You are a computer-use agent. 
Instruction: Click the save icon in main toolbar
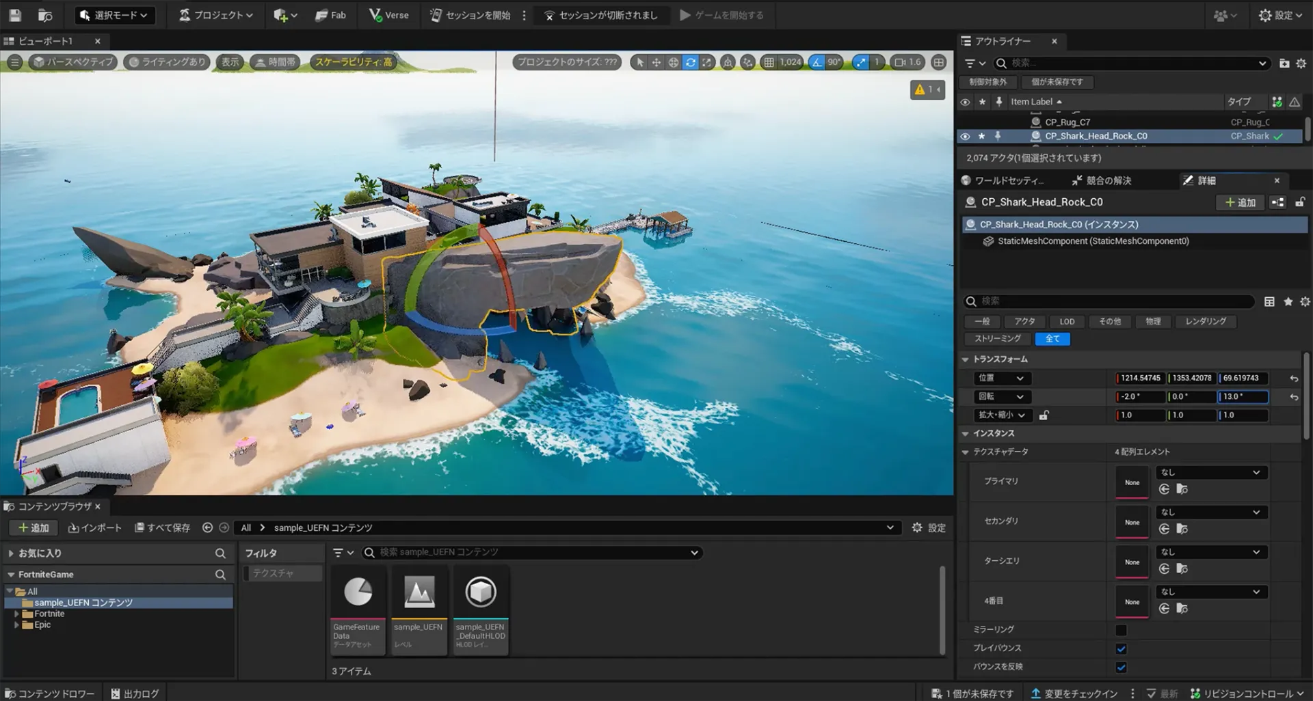[15, 15]
